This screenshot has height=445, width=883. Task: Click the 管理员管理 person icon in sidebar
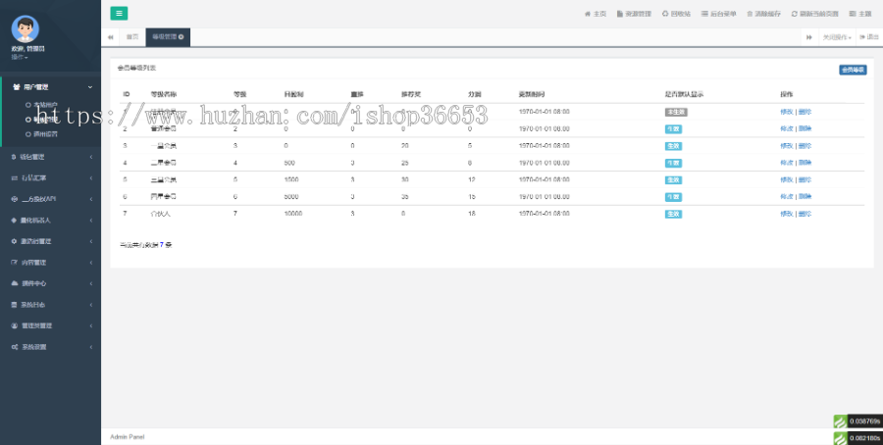click(x=14, y=325)
